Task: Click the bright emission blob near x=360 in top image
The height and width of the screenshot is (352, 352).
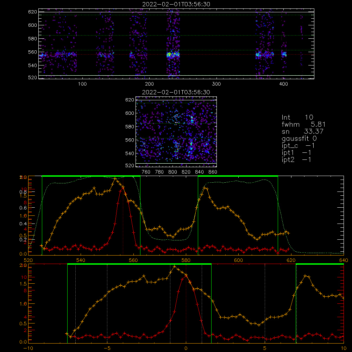Action: tap(258, 55)
